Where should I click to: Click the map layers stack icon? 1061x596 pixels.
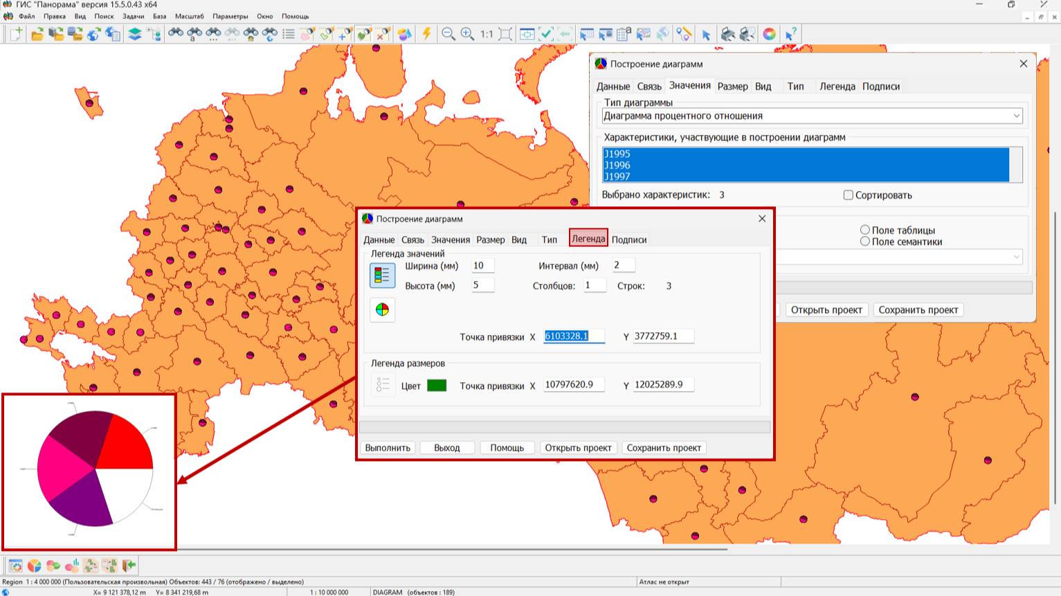tap(135, 34)
